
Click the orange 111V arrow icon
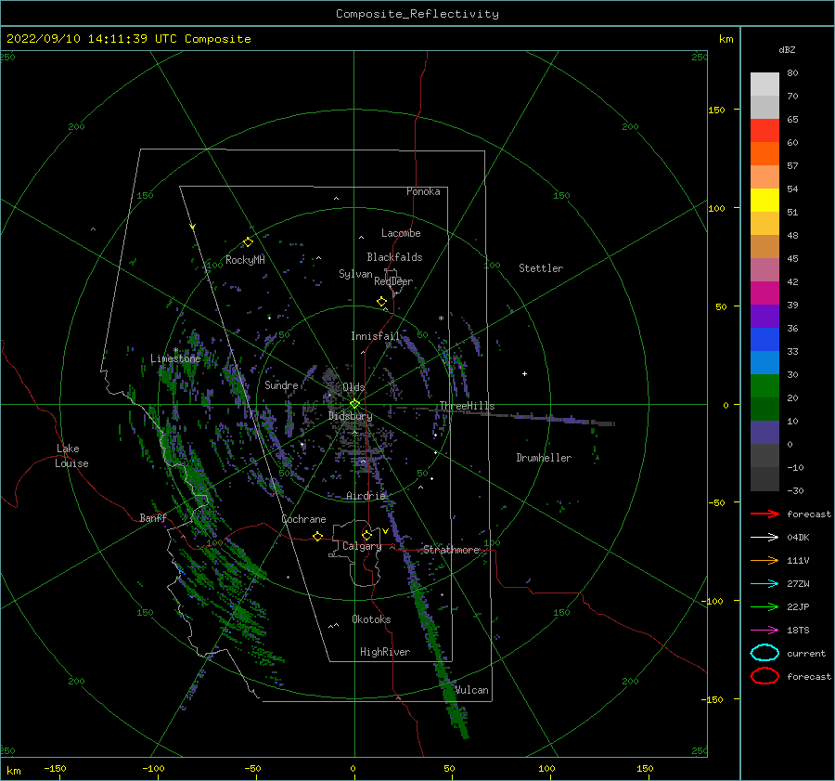[764, 560]
